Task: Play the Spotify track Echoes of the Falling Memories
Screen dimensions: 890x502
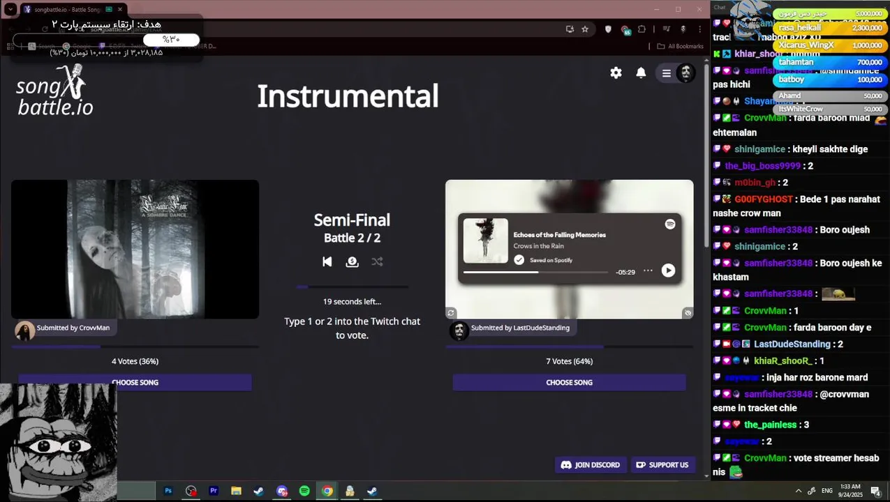Action: coord(668,271)
